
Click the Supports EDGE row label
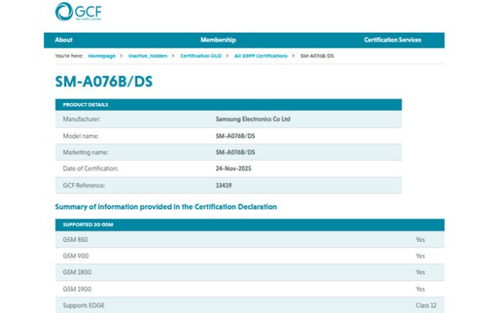84,305
